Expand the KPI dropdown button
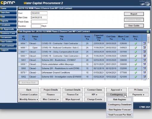This screenshot has width=152, height=119. click(94, 95)
